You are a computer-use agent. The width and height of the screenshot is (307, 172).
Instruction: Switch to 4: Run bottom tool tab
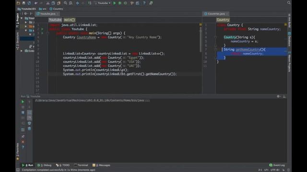pyautogui.click(x=28, y=165)
